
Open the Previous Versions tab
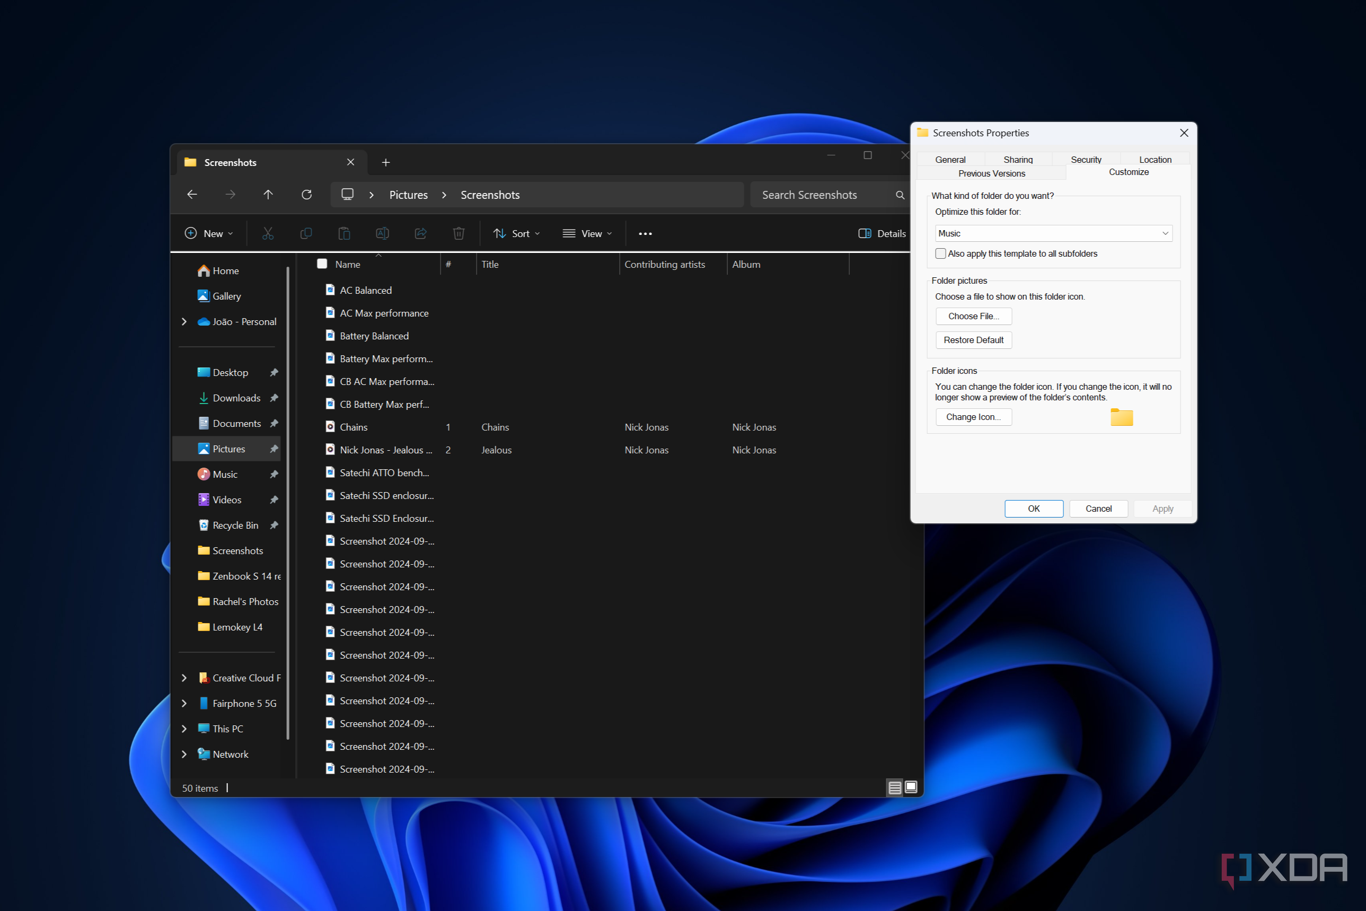[991, 174]
